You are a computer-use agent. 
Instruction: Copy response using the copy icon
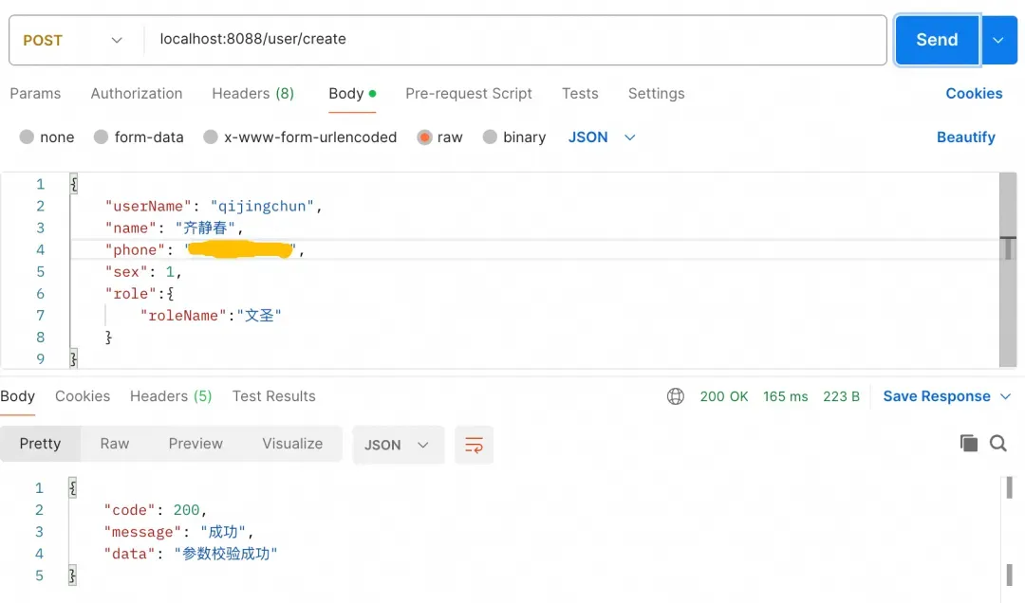pyautogui.click(x=969, y=444)
